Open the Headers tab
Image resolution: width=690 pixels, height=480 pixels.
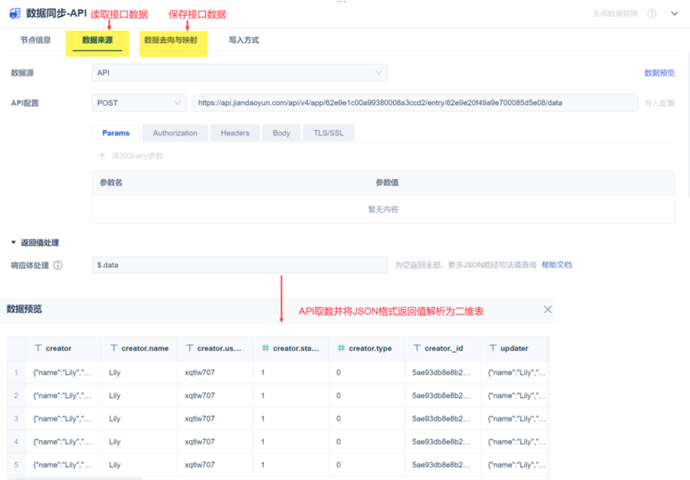pos(235,133)
